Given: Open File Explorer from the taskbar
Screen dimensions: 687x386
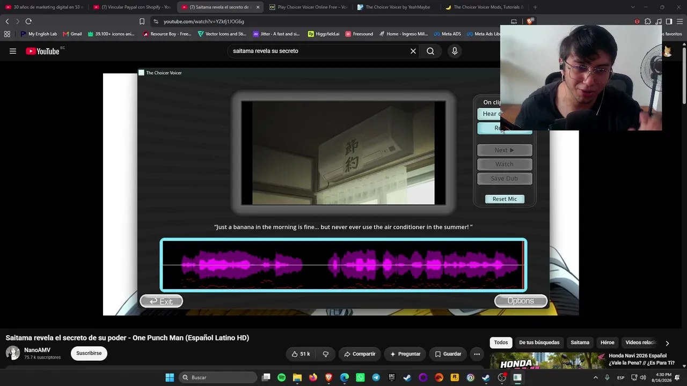Looking at the screenshot, I should pos(297,377).
